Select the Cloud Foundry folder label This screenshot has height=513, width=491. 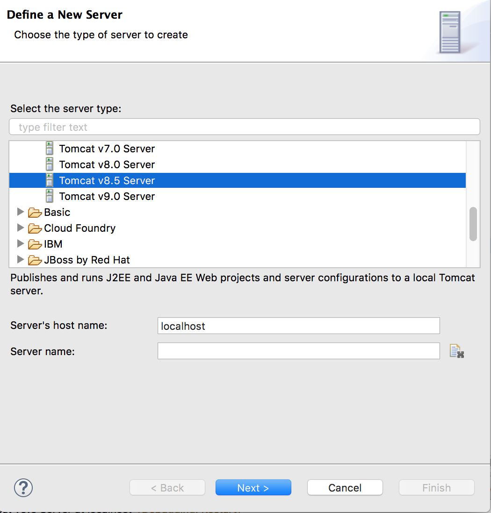pyautogui.click(x=79, y=228)
